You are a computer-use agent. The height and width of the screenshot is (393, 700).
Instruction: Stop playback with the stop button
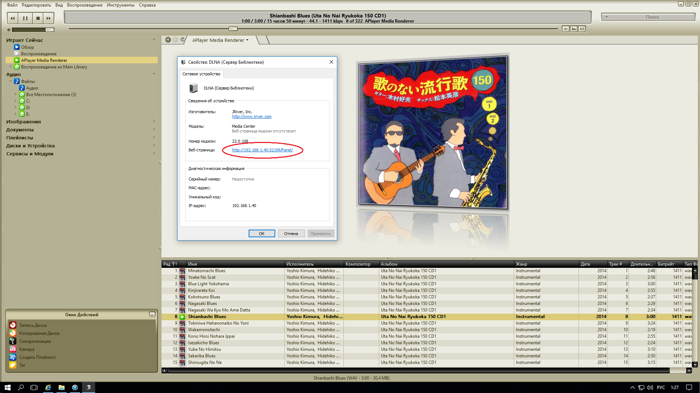pos(38,18)
